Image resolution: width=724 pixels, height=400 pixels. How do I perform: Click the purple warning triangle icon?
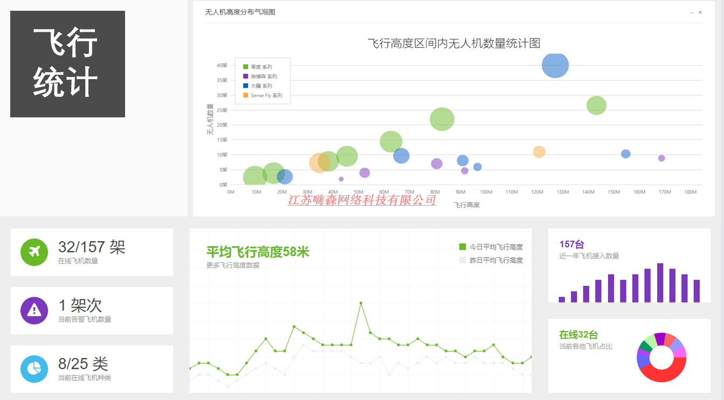(34, 310)
